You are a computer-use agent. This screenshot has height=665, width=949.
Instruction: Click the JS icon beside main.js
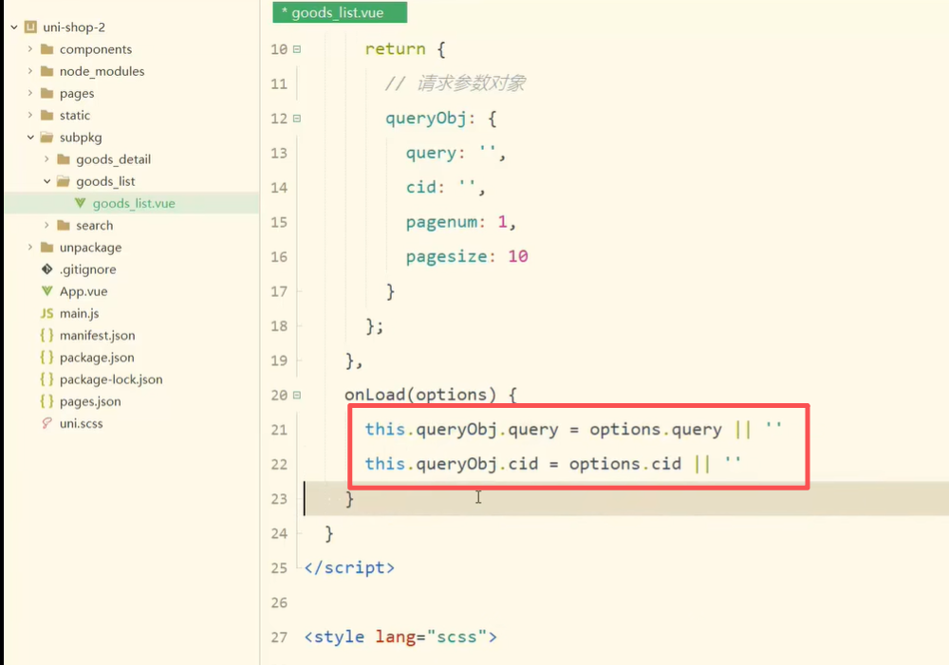coord(47,313)
